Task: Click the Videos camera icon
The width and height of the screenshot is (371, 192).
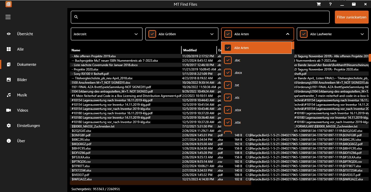Action: click(9, 110)
